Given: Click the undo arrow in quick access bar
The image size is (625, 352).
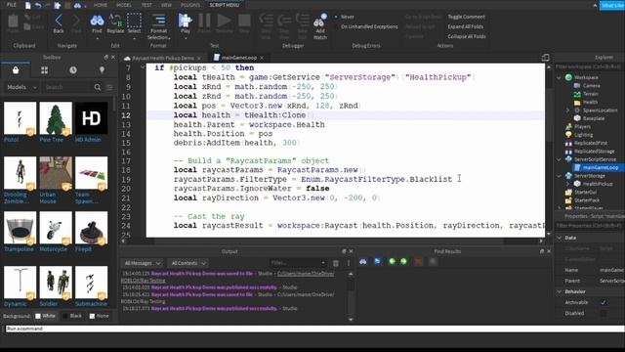Looking at the screenshot, I should (38, 5).
